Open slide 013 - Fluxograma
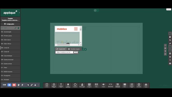 coord(10,75)
